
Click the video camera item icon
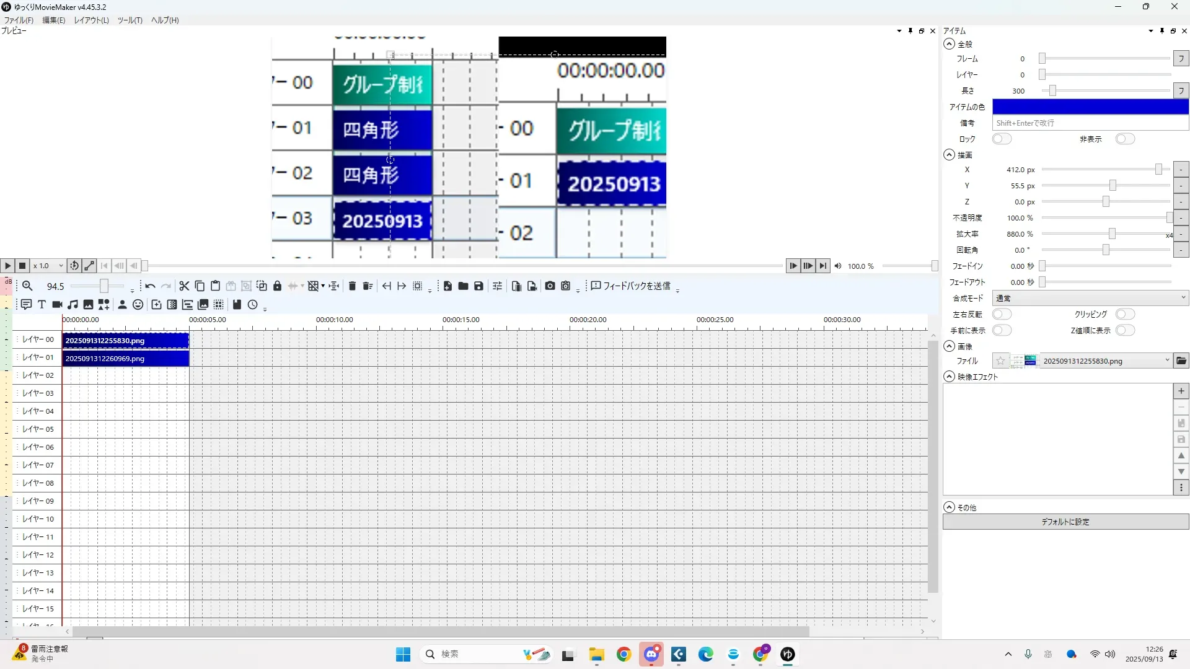(x=57, y=304)
